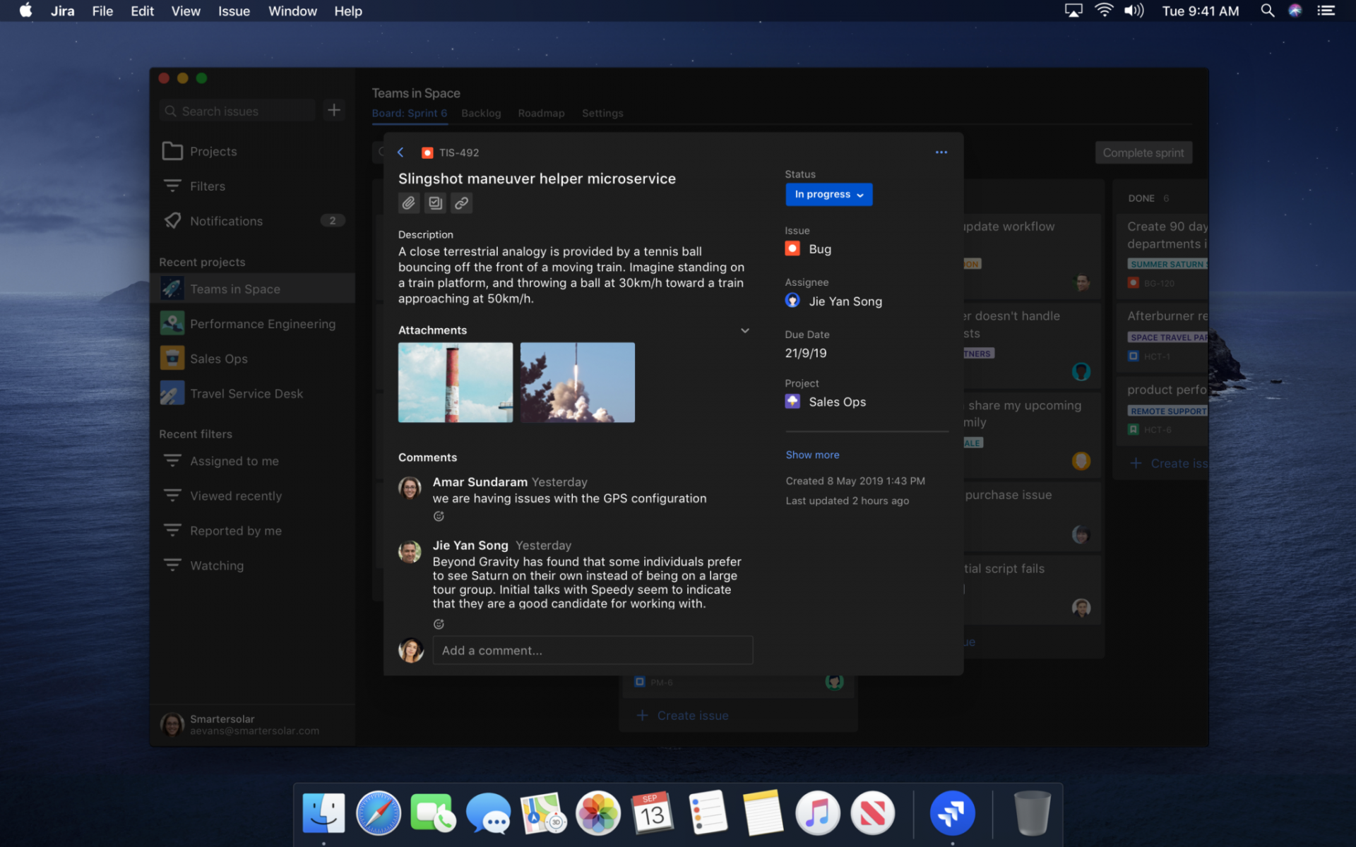Screen dimensions: 1356x847
Task: Open Music from the dock
Action: [x=818, y=813]
